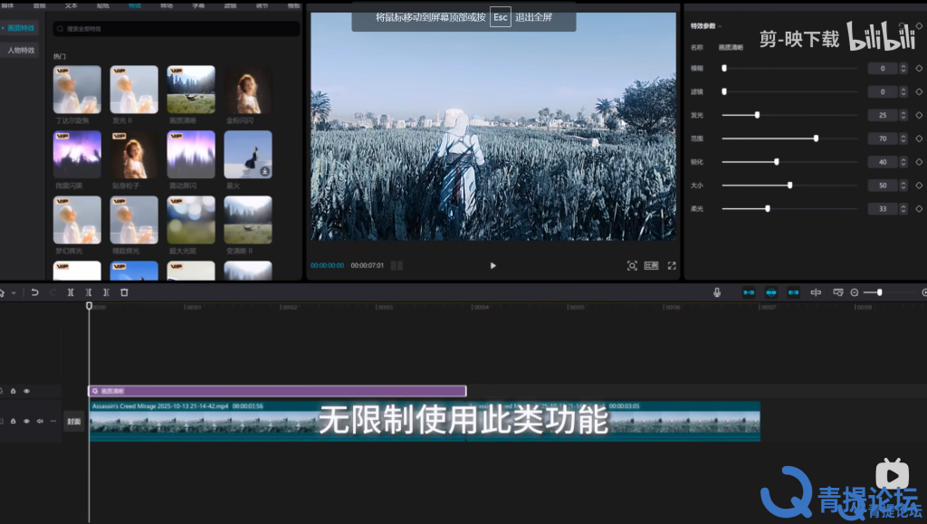The height and width of the screenshot is (524, 927).
Task: Open the fullscreen preview icon
Action: click(672, 266)
